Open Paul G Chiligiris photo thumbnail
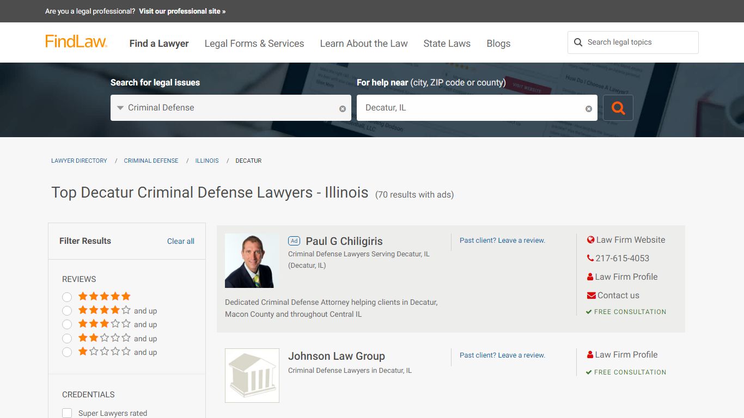This screenshot has height=418, width=744. pyautogui.click(x=252, y=261)
